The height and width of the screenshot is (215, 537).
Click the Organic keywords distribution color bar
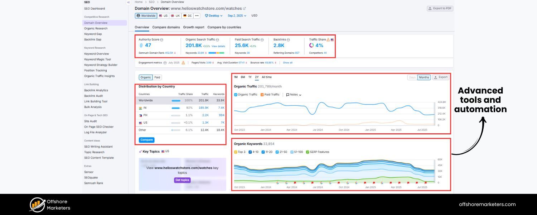pos(216,53)
